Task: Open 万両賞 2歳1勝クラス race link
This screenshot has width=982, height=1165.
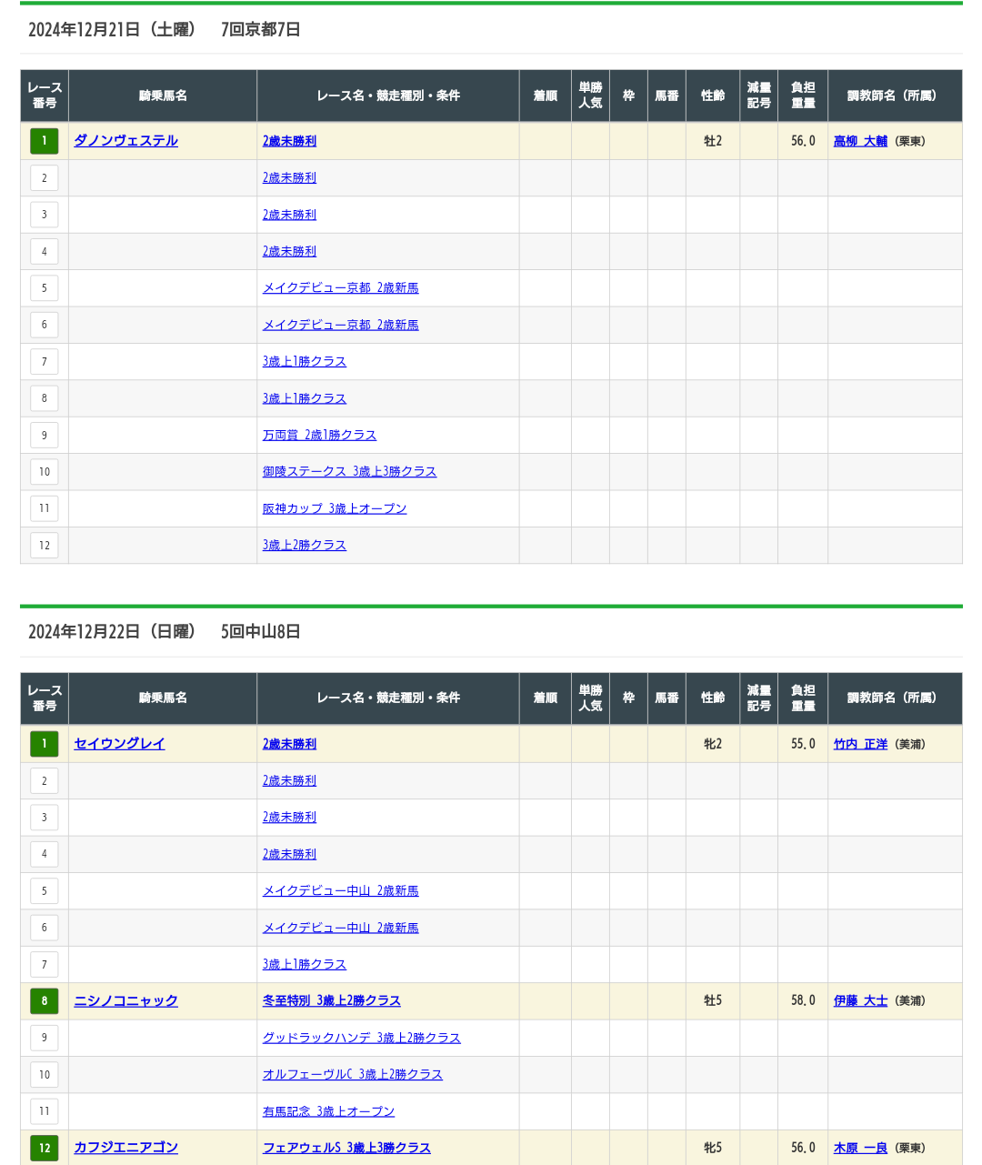Action: coord(319,435)
